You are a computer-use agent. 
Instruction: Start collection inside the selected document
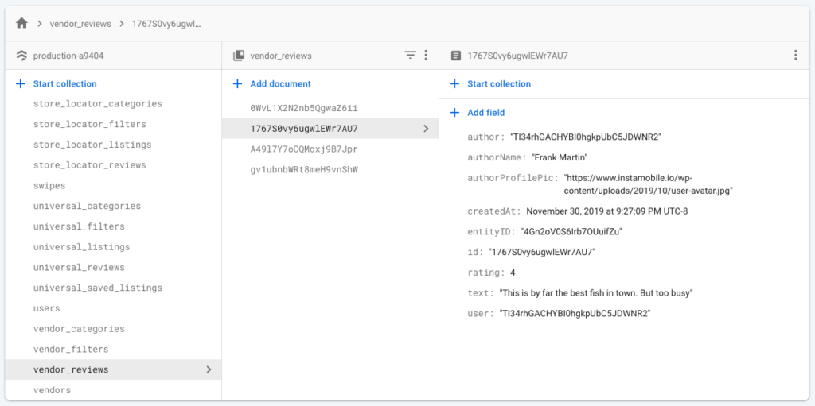(498, 83)
